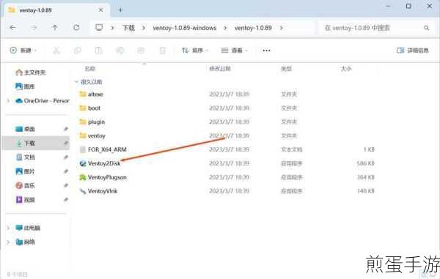Select the boot folder icon
The width and height of the screenshot is (440, 279).
[82, 108]
